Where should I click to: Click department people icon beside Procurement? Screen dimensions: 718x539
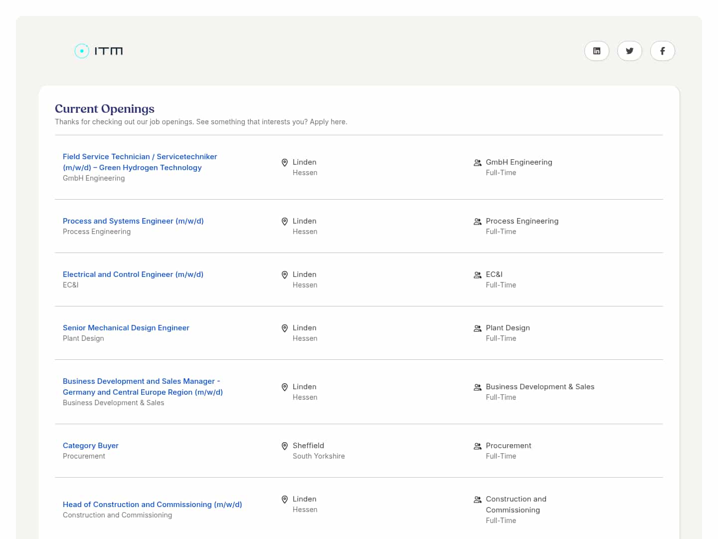pyautogui.click(x=477, y=446)
